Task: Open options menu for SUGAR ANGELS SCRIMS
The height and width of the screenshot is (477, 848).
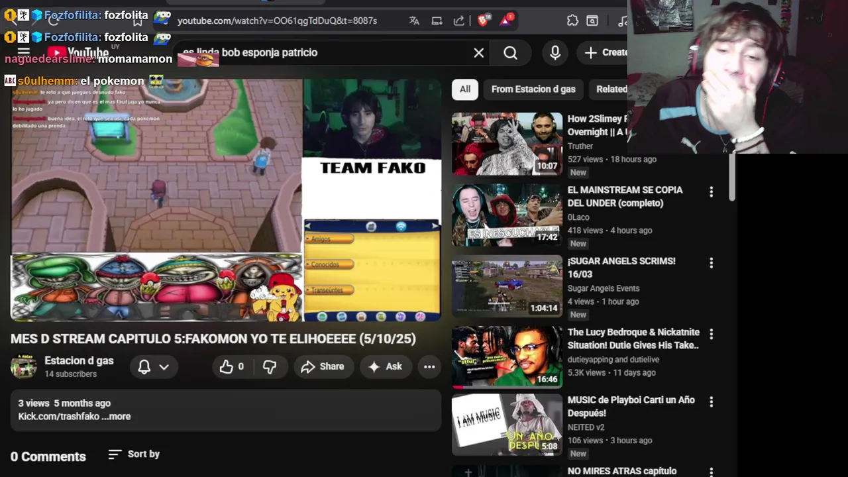Action: [x=711, y=263]
